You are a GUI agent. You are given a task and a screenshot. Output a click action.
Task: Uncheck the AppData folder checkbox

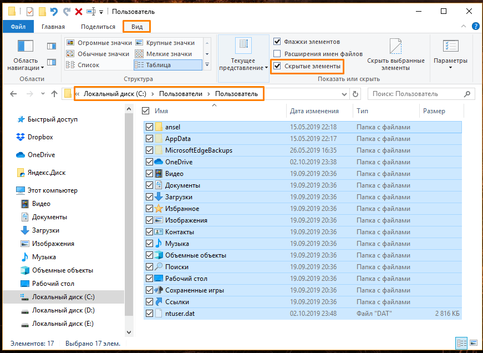(149, 139)
